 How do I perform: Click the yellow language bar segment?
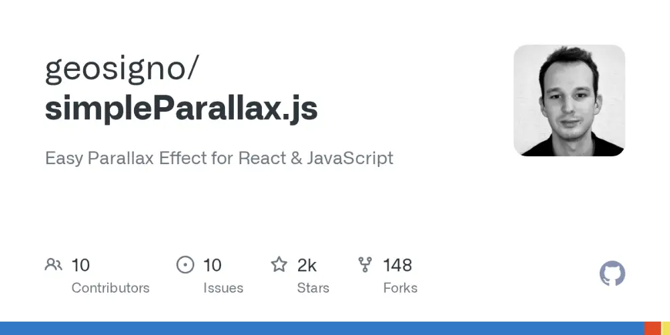(666, 328)
